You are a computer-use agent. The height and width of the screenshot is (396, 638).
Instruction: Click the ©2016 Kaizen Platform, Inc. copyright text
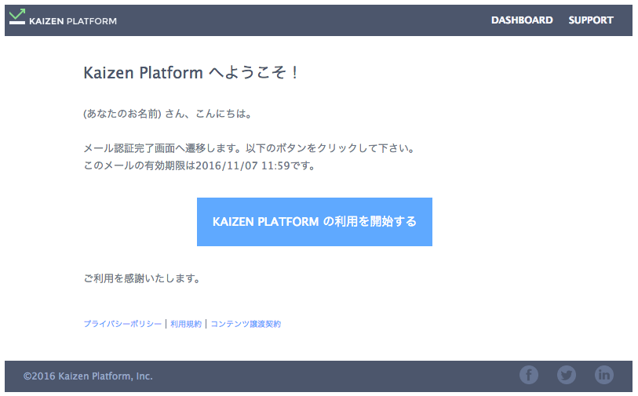(88, 376)
